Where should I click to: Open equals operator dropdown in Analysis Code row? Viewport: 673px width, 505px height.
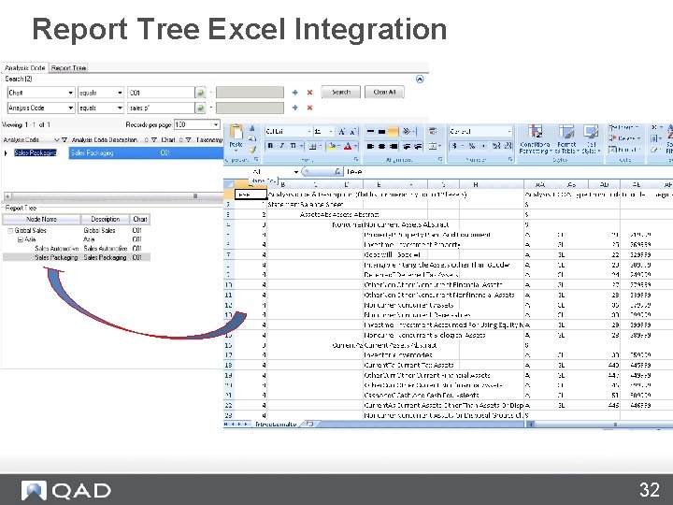(x=120, y=108)
